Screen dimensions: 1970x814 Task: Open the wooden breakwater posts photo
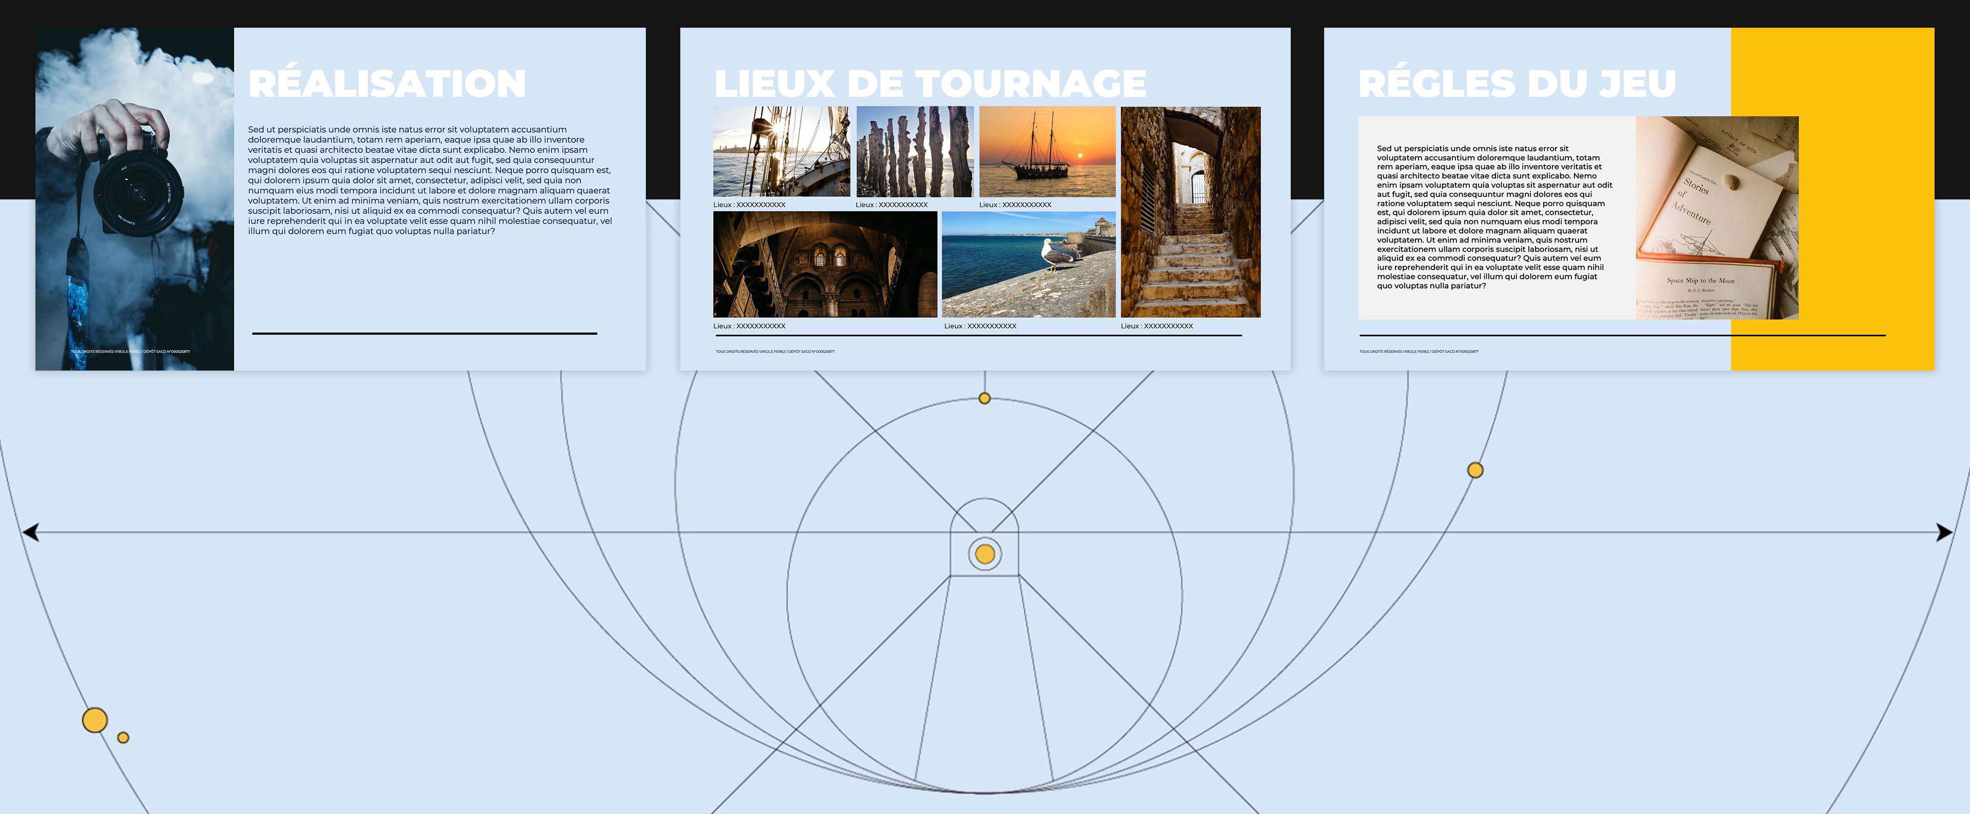coord(915,151)
